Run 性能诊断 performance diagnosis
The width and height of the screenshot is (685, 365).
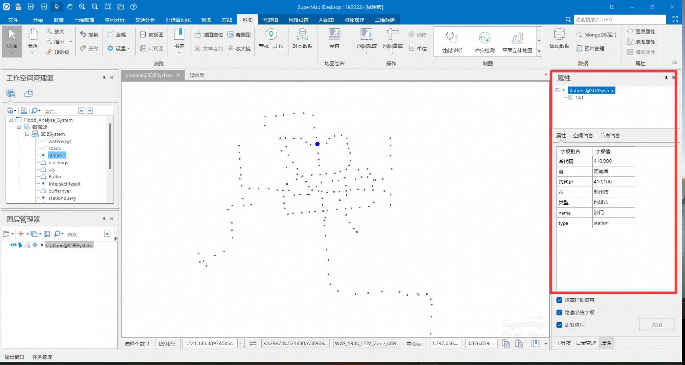(x=452, y=43)
